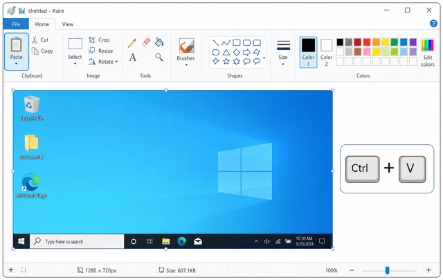The width and height of the screenshot is (443, 280).
Task: Activate the Color 2 background box
Action: (x=326, y=53)
